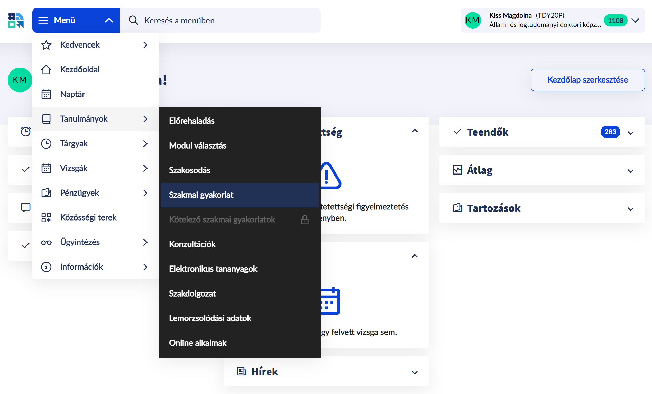The height and width of the screenshot is (394, 652).
Task: Collapse the Menü dropdown button
Action: coord(76,20)
